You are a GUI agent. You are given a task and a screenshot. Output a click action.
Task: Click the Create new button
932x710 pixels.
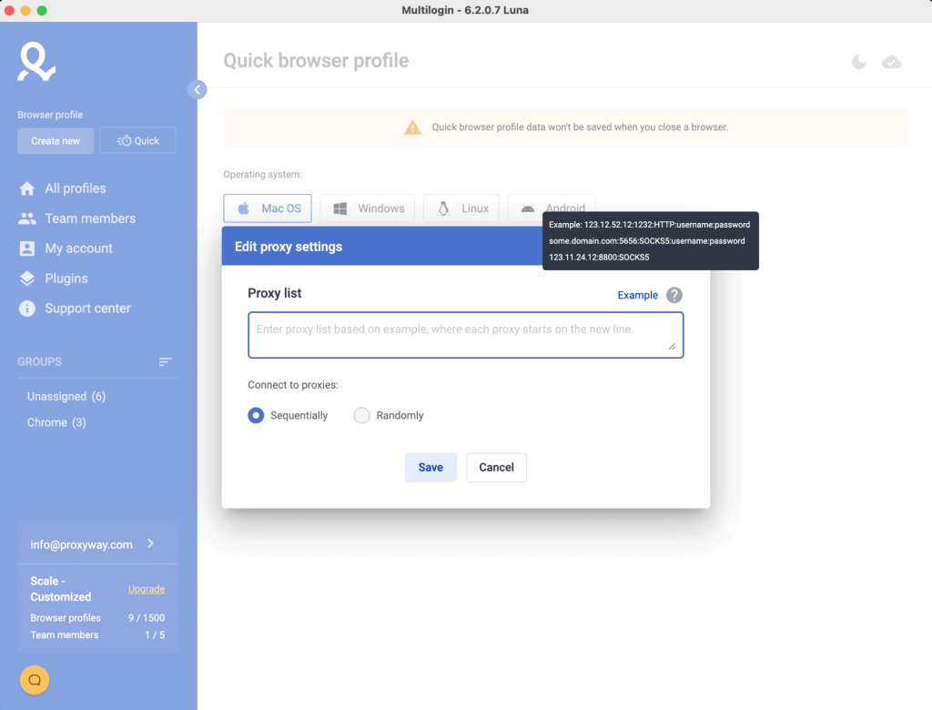point(56,141)
